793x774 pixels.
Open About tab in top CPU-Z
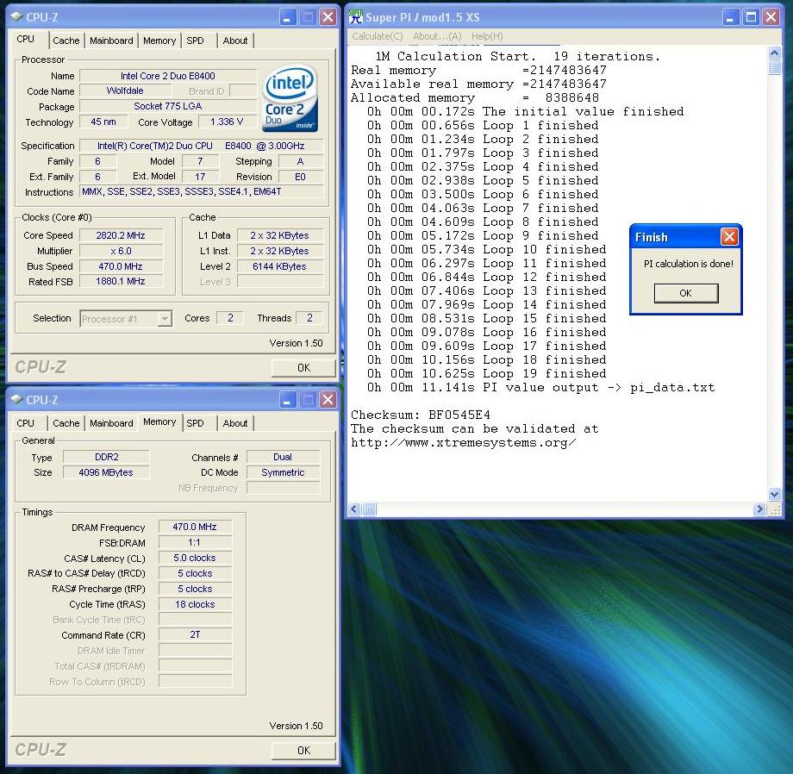pyautogui.click(x=235, y=41)
